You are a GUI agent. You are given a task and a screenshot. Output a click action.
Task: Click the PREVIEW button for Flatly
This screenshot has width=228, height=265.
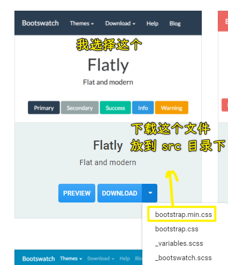[x=77, y=193]
